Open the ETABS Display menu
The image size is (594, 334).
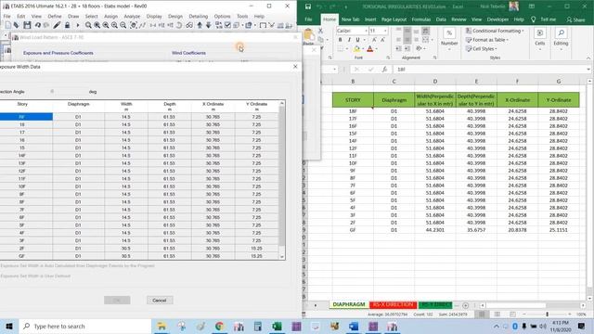click(x=154, y=17)
